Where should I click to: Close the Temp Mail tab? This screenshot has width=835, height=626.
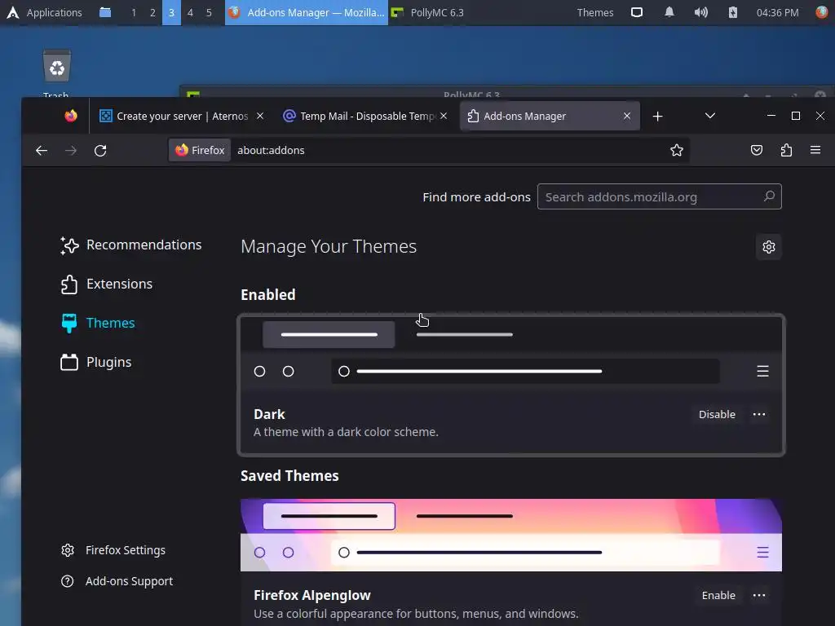(x=444, y=116)
